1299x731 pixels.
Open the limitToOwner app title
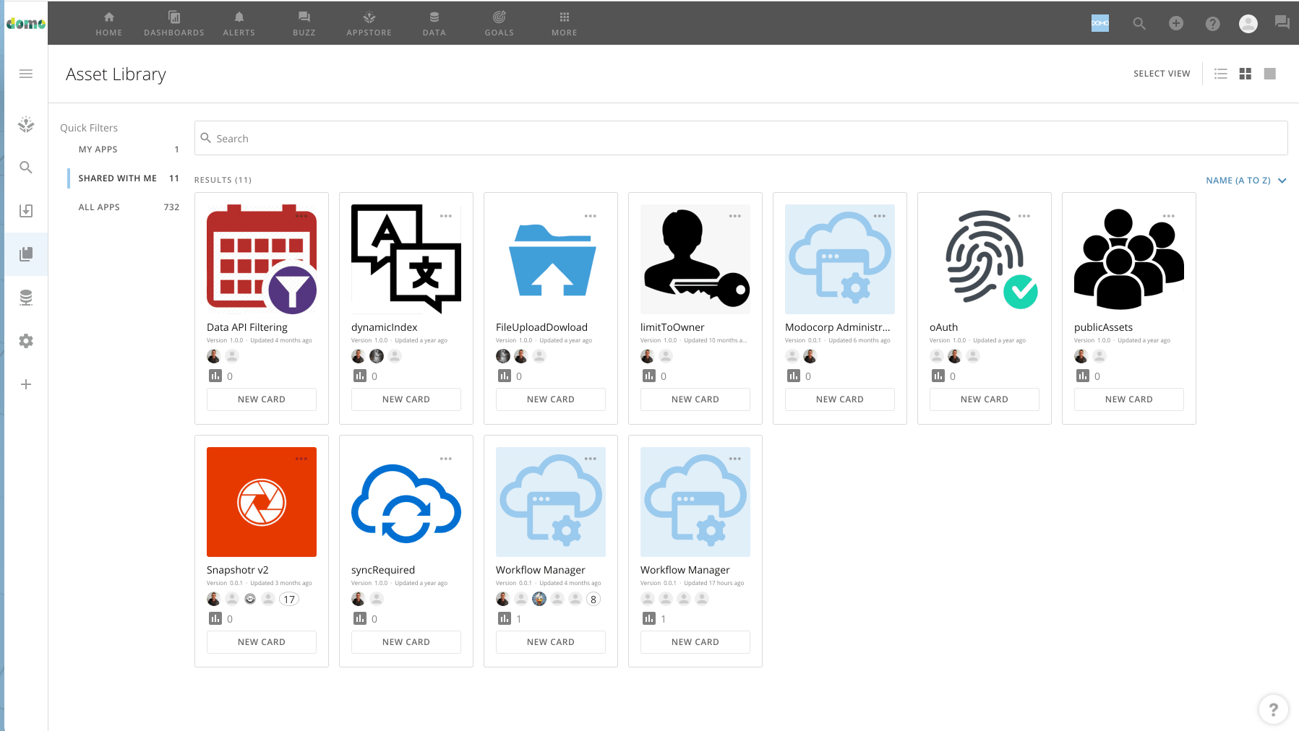tap(672, 327)
